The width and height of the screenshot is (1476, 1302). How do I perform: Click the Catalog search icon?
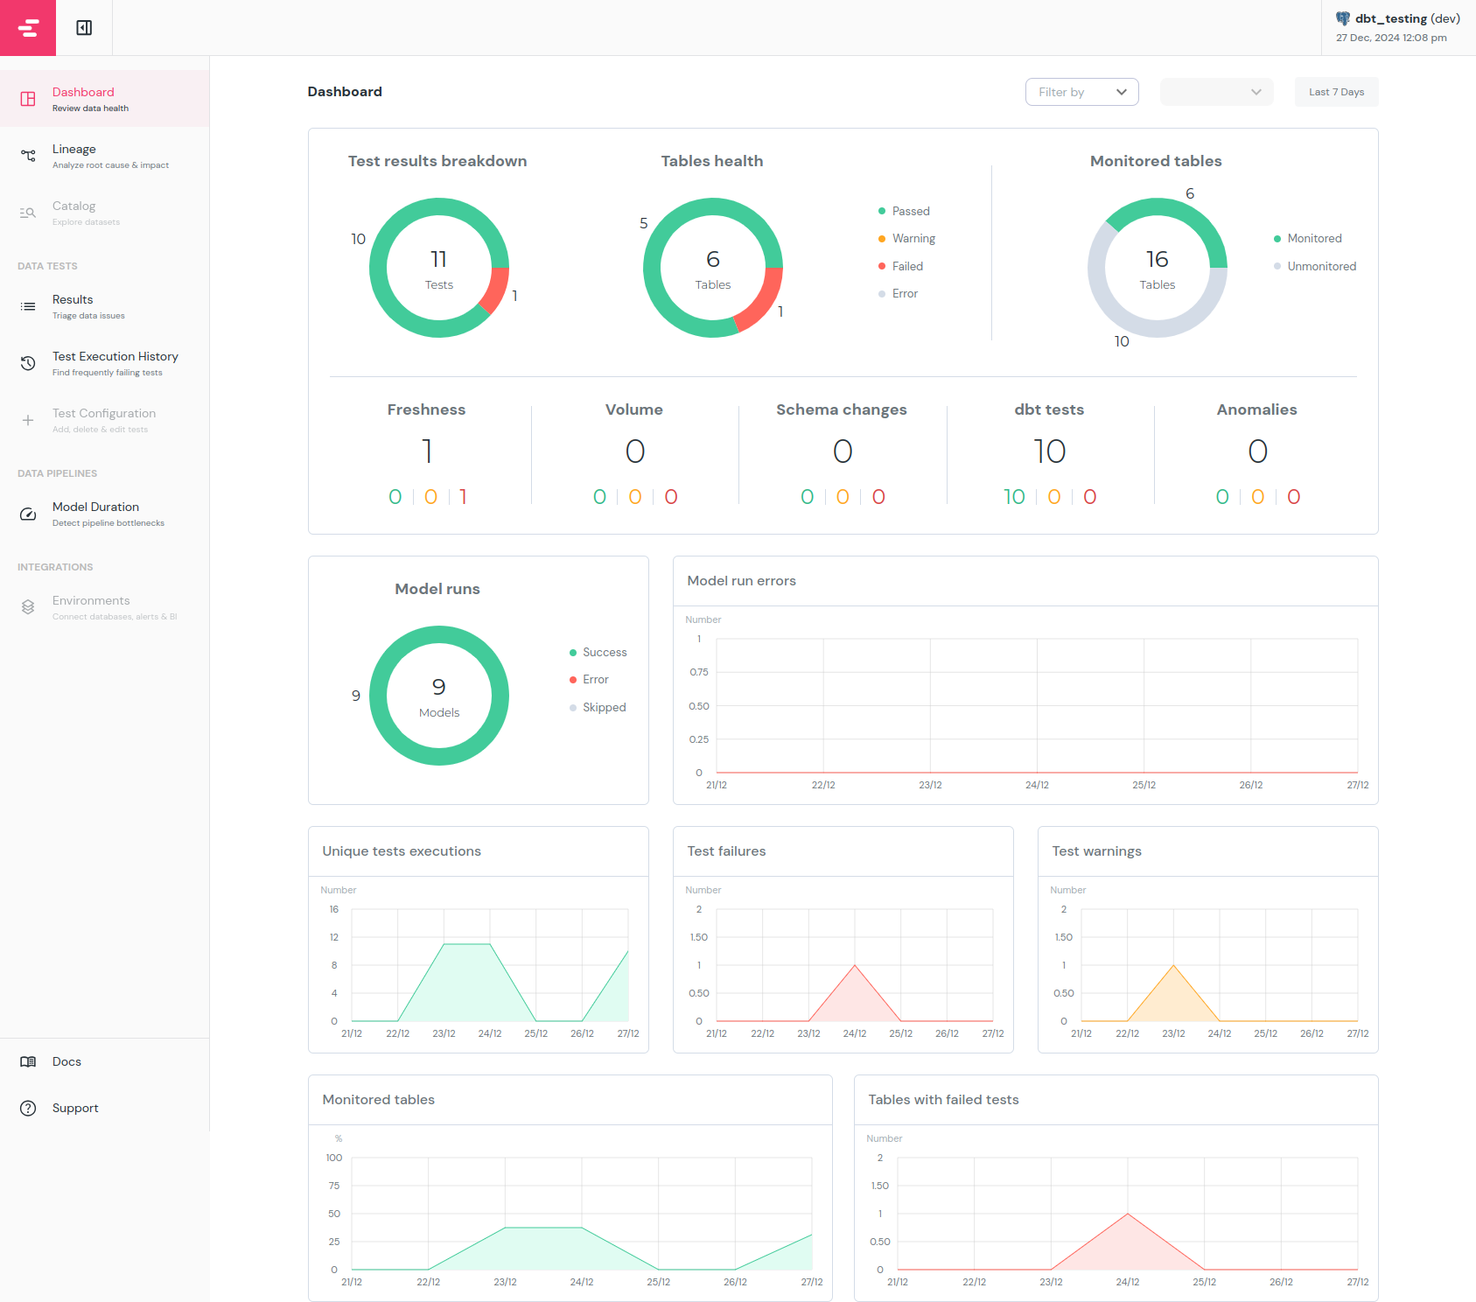pyautogui.click(x=28, y=213)
